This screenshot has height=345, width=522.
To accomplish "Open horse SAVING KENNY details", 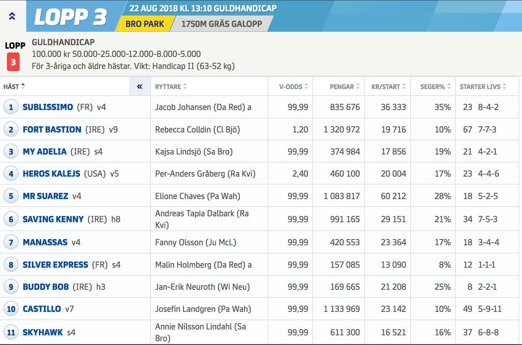I will click(x=53, y=219).
